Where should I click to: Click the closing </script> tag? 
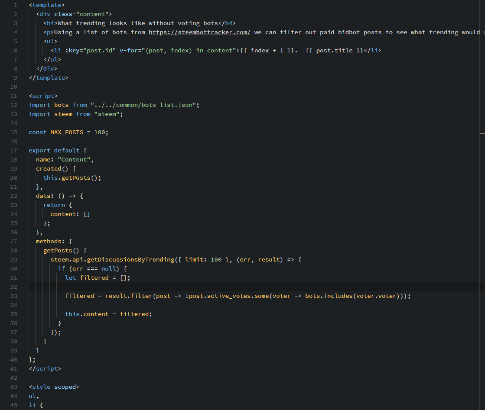click(45, 368)
